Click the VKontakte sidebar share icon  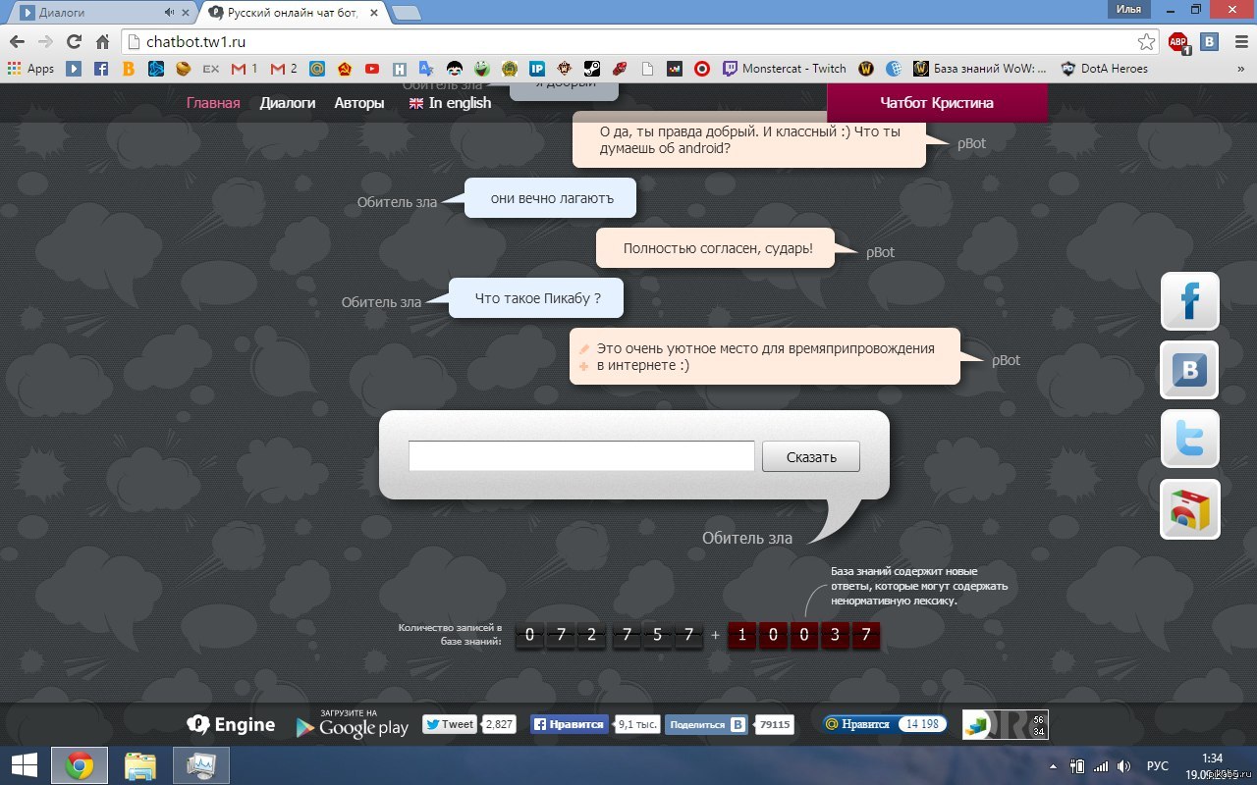pos(1189,370)
